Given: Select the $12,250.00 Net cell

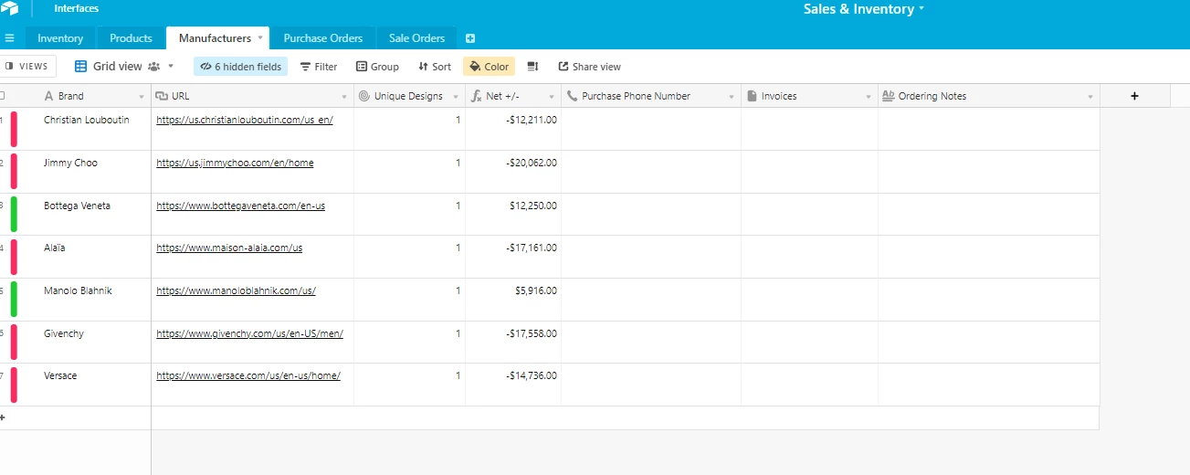Looking at the screenshot, I should pos(513,214).
